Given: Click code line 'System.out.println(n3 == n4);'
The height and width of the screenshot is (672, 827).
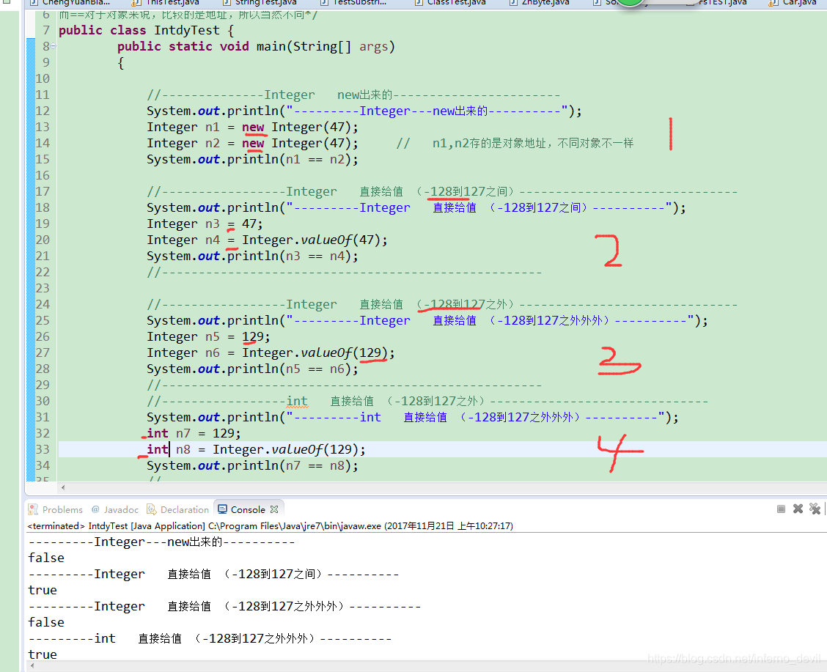Looking at the screenshot, I should (252, 256).
